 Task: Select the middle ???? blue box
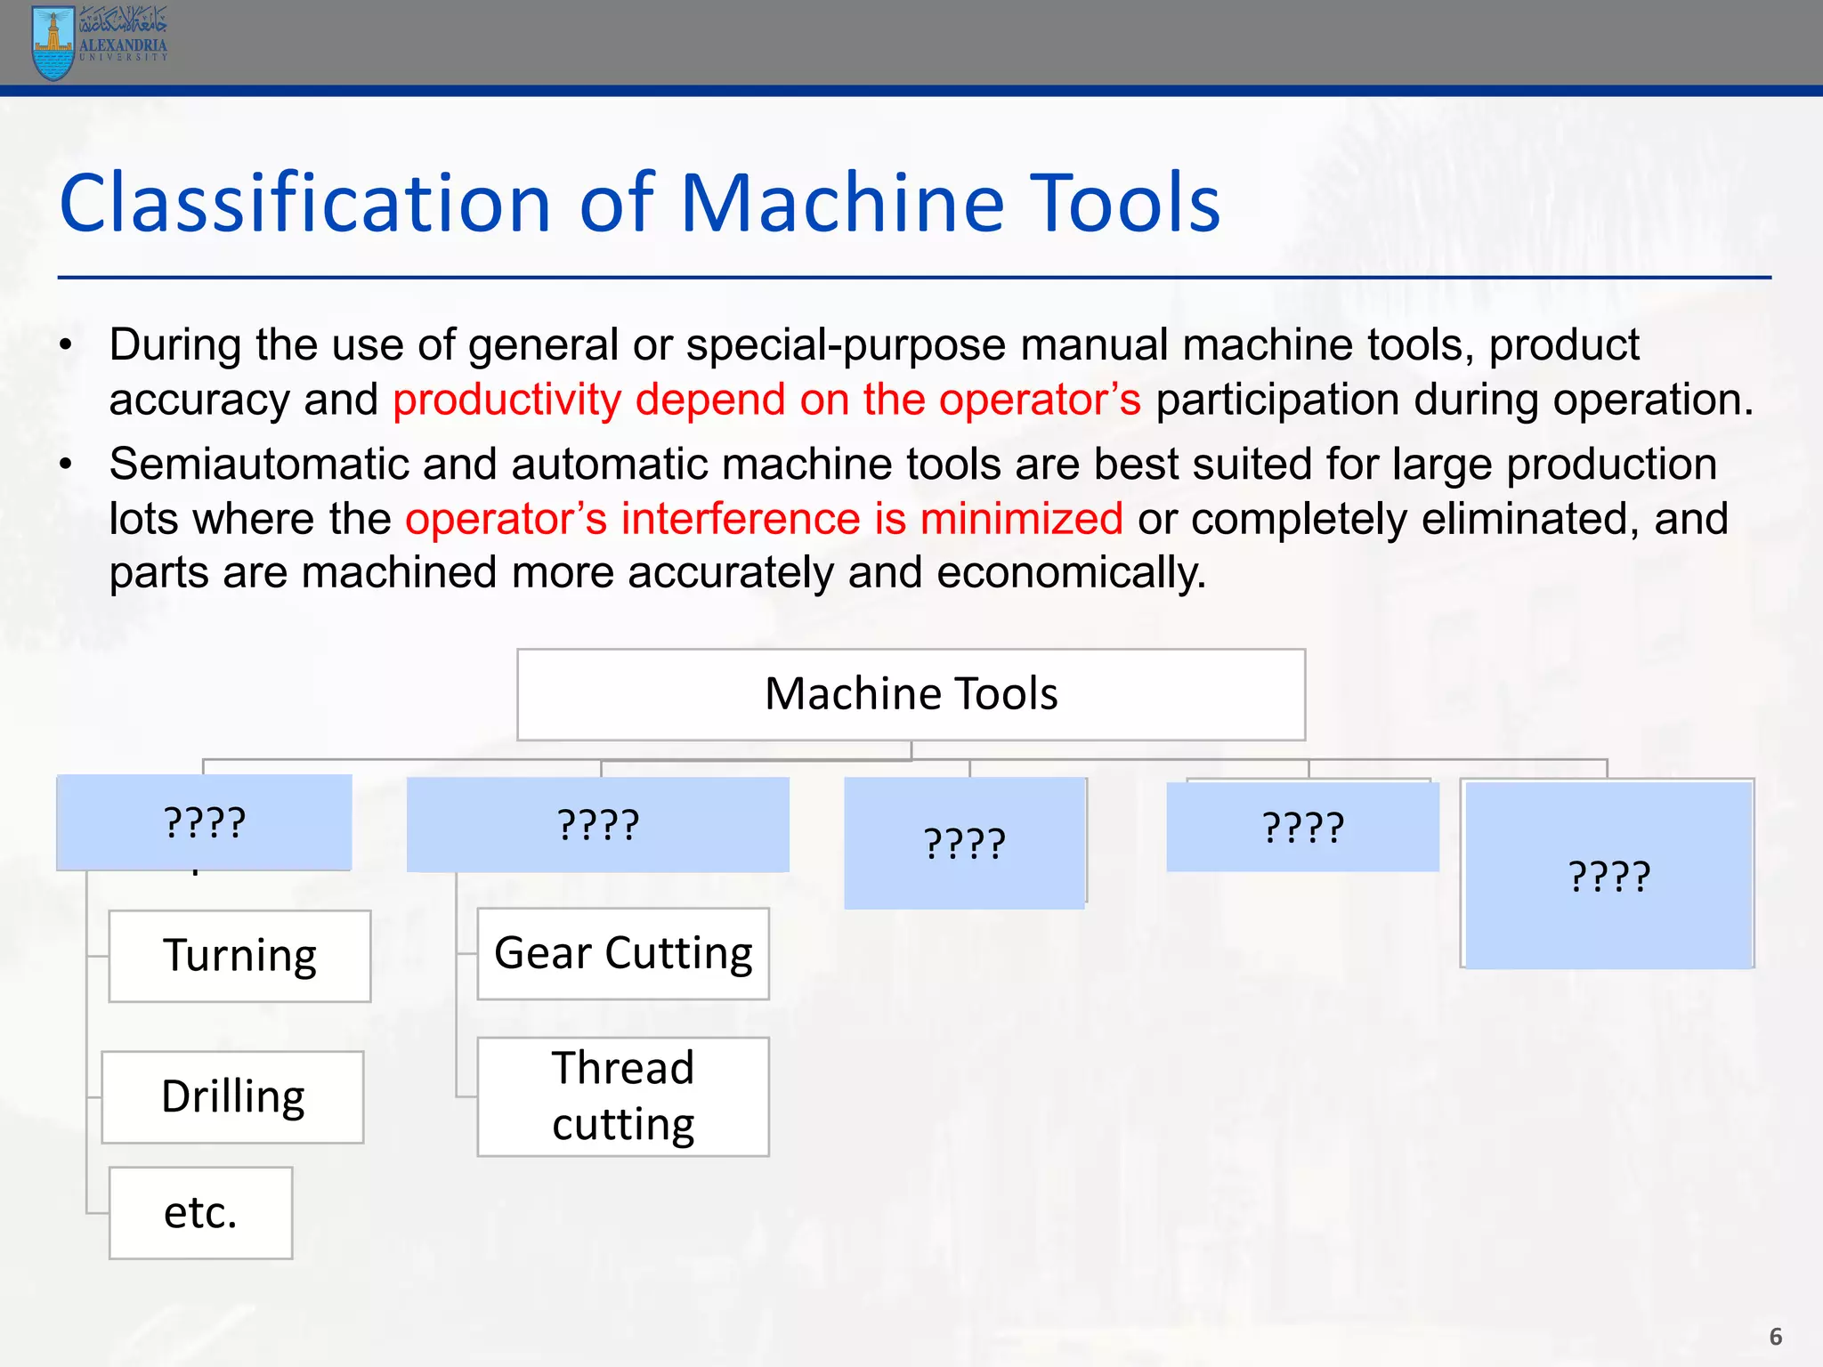[965, 843]
